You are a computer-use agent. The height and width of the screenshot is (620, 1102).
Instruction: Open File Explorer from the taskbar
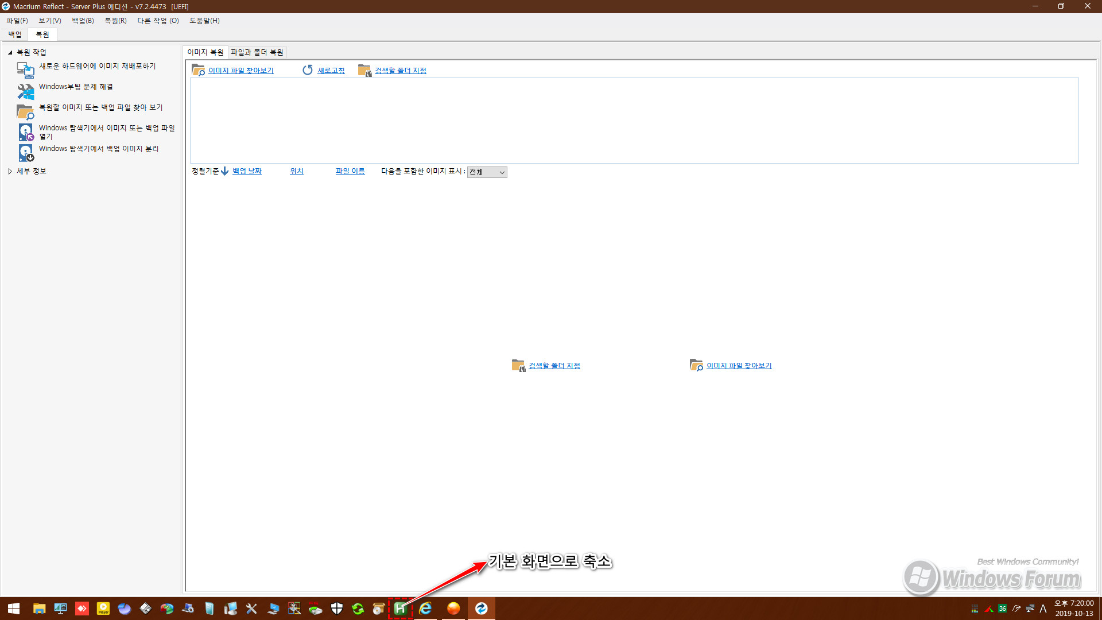(x=39, y=609)
